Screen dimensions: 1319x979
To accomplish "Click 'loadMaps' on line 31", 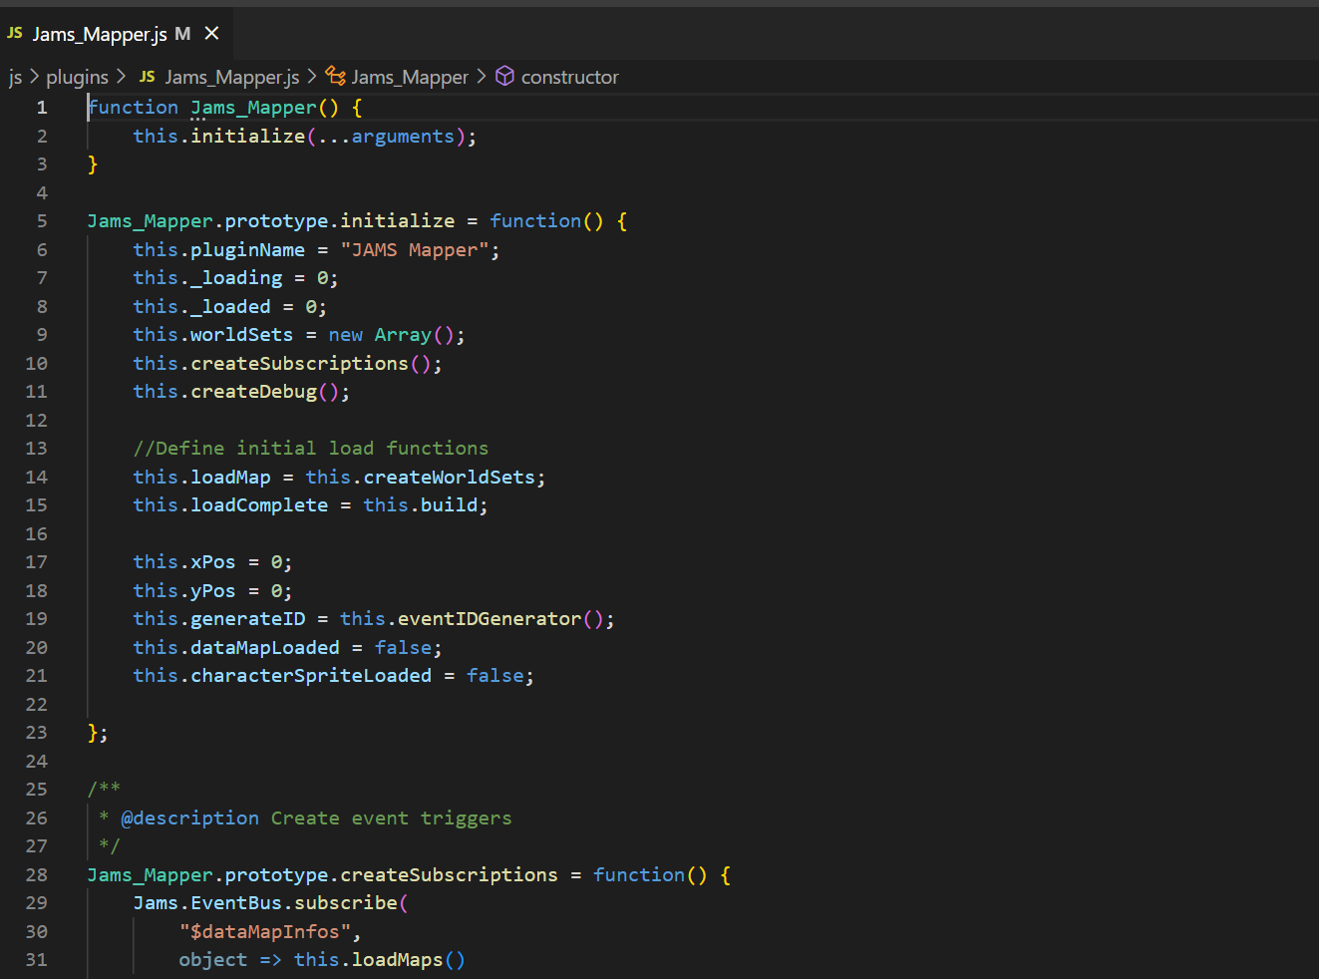I will 397,960.
